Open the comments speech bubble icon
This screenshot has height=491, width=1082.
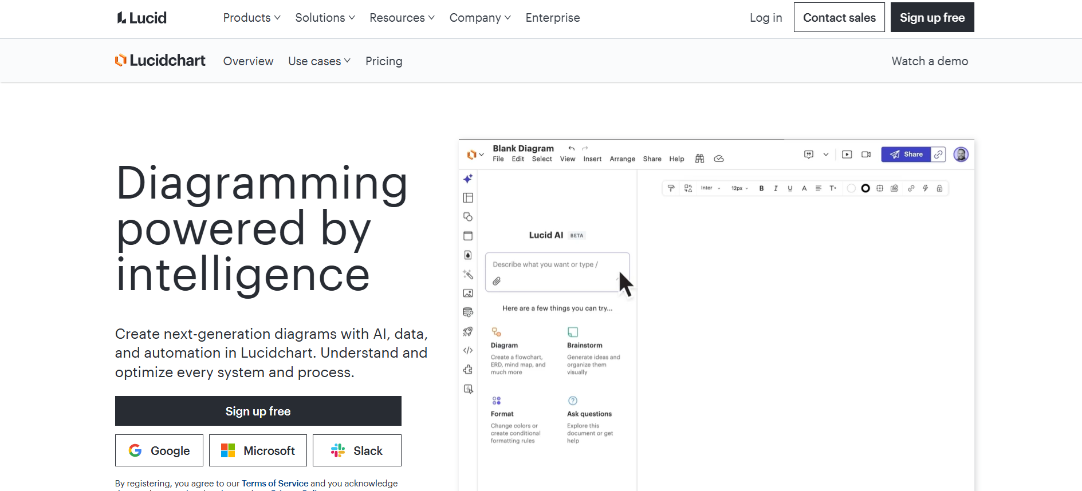pos(809,155)
